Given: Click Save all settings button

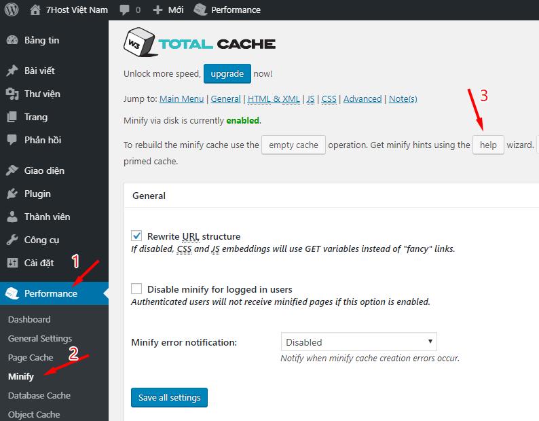Looking at the screenshot, I should (x=169, y=398).
